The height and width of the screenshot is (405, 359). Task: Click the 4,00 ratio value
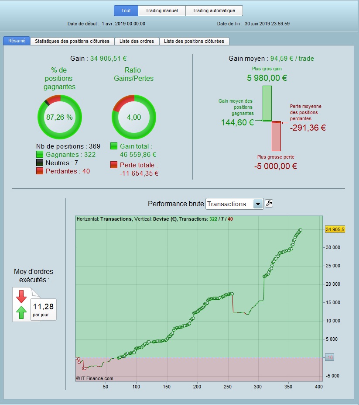pyautogui.click(x=134, y=117)
